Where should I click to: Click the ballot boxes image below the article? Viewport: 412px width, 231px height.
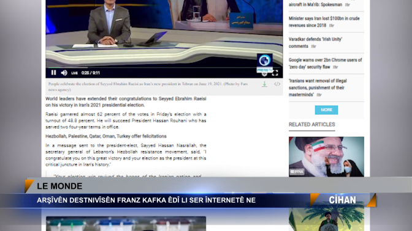pyautogui.click(x=126, y=224)
